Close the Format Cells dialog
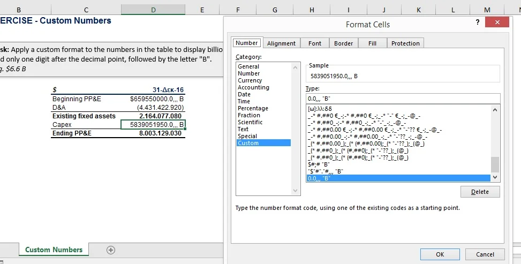Viewport: 521px width, 264px height. [x=497, y=22]
